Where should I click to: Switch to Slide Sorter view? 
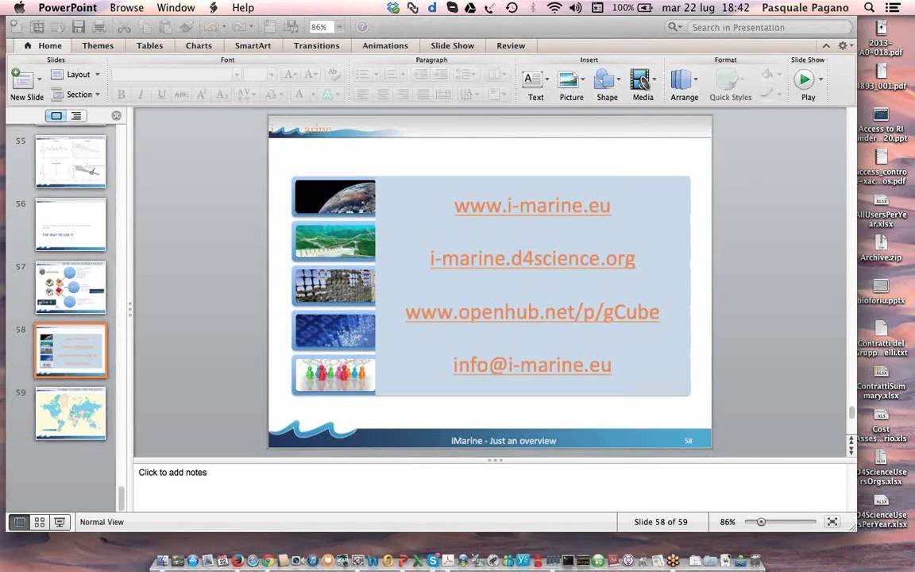(x=40, y=522)
